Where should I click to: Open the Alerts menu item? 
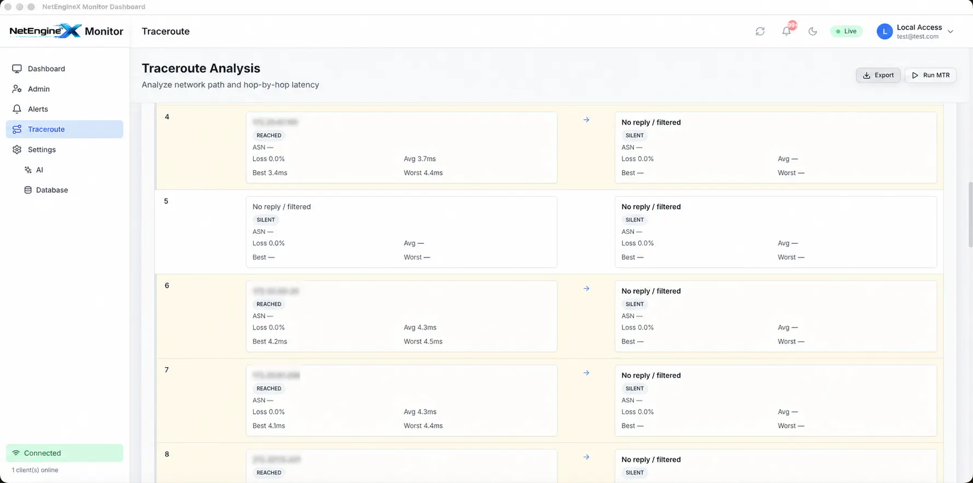(65, 109)
